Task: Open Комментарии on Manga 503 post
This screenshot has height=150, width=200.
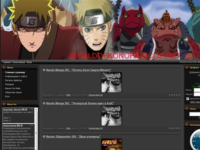Action: click(96, 95)
